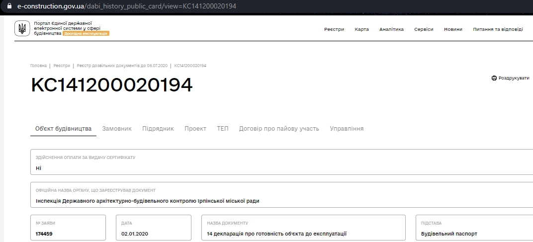This screenshot has height=242, width=533.
Task: Open Реєстр дозвільних документів до 06.07.2020 breadcrumb
Action: pyautogui.click(x=122, y=66)
